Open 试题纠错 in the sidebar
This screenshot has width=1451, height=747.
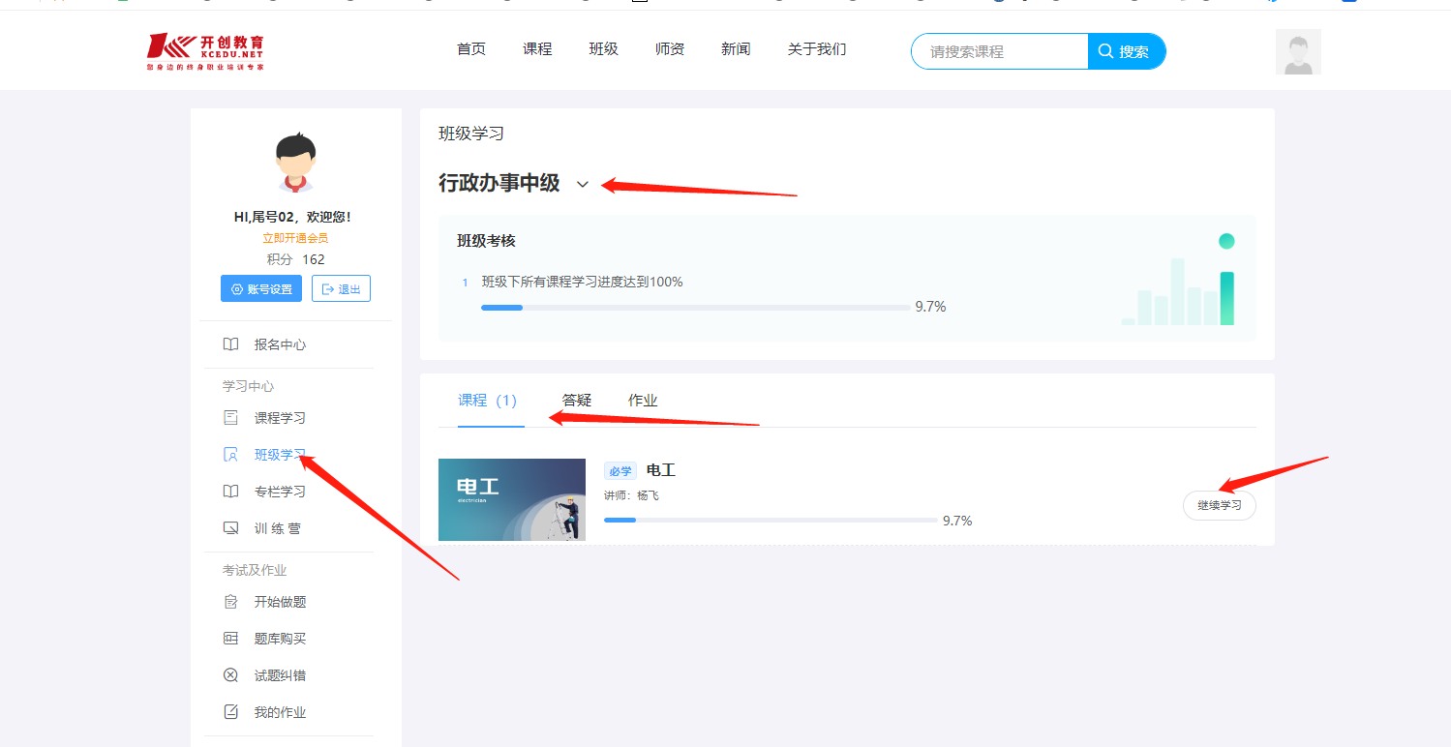[x=280, y=675]
